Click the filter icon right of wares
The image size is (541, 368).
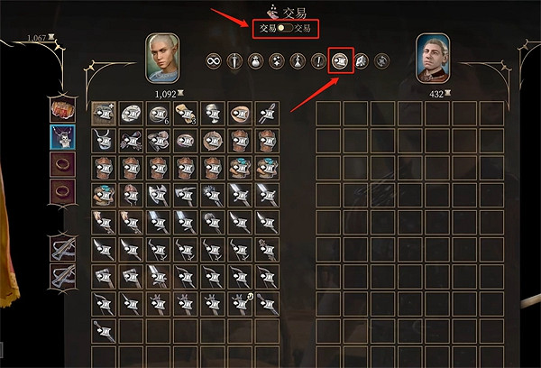pos(361,61)
